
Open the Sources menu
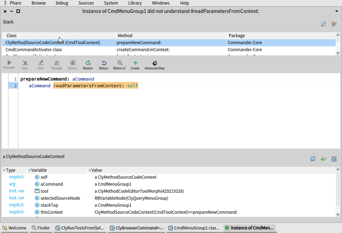(86, 3)
